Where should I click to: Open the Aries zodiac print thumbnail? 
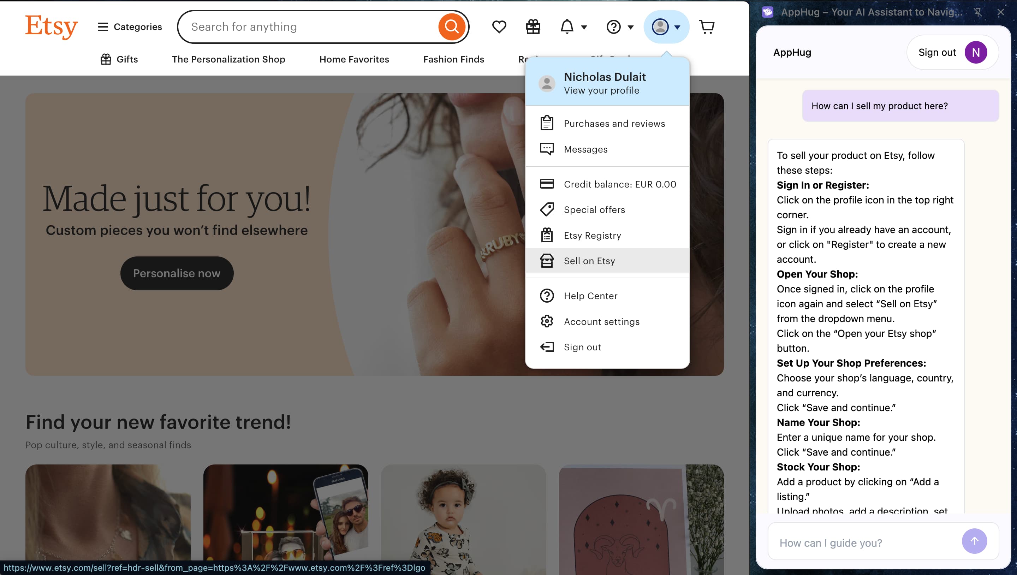(641, 519)
